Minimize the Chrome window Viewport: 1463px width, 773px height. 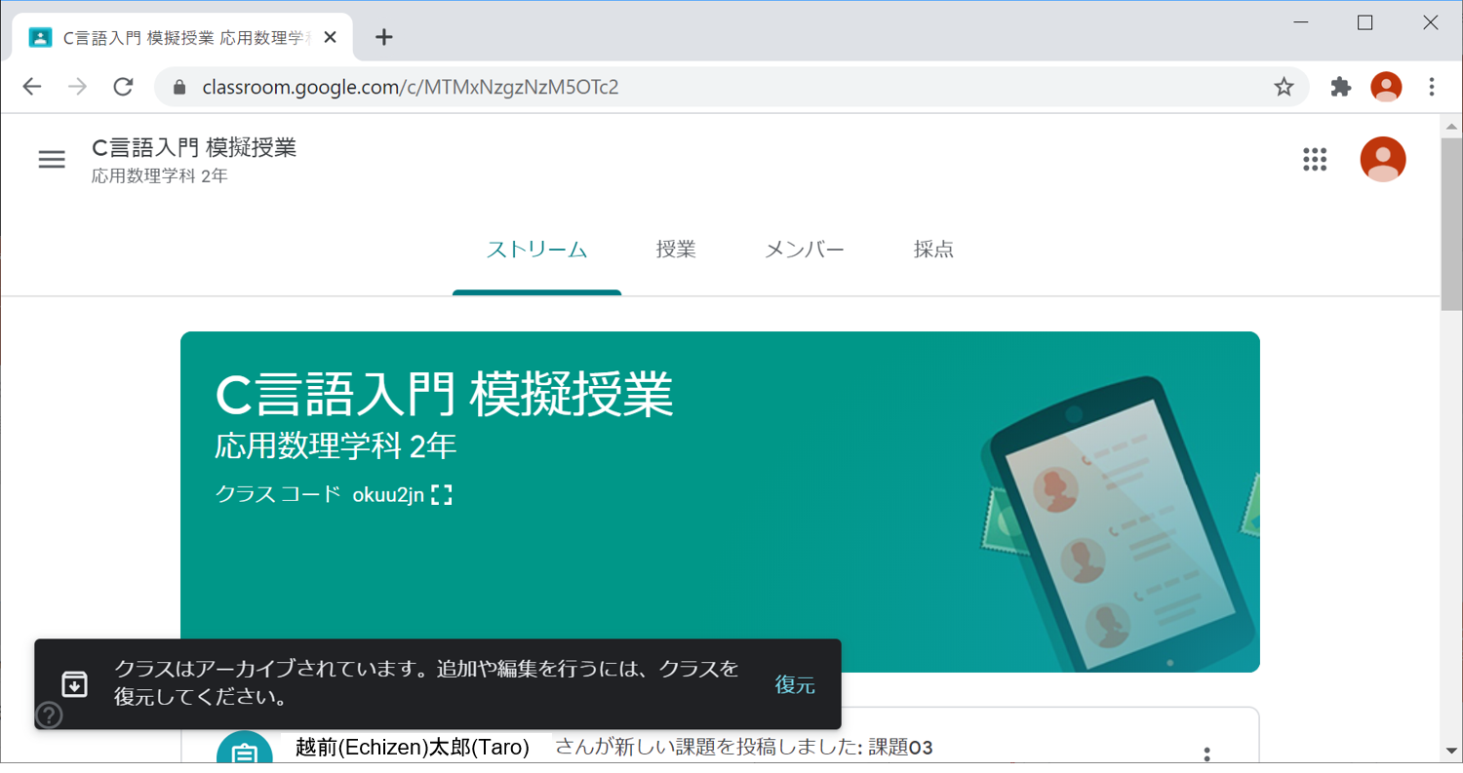pos(1301,23)
